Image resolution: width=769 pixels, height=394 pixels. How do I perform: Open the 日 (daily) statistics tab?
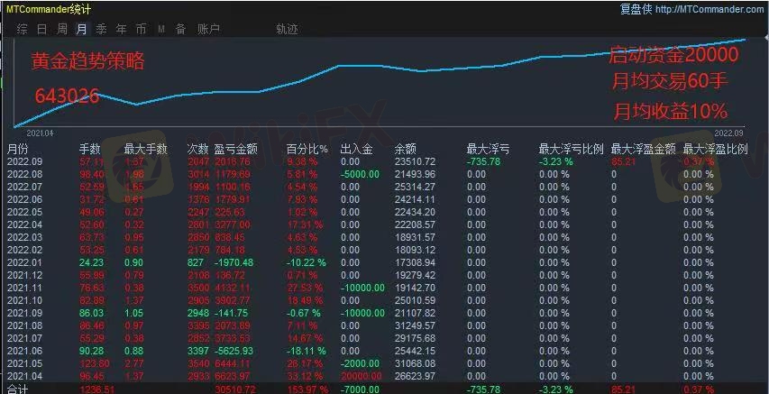click(42, 29)
